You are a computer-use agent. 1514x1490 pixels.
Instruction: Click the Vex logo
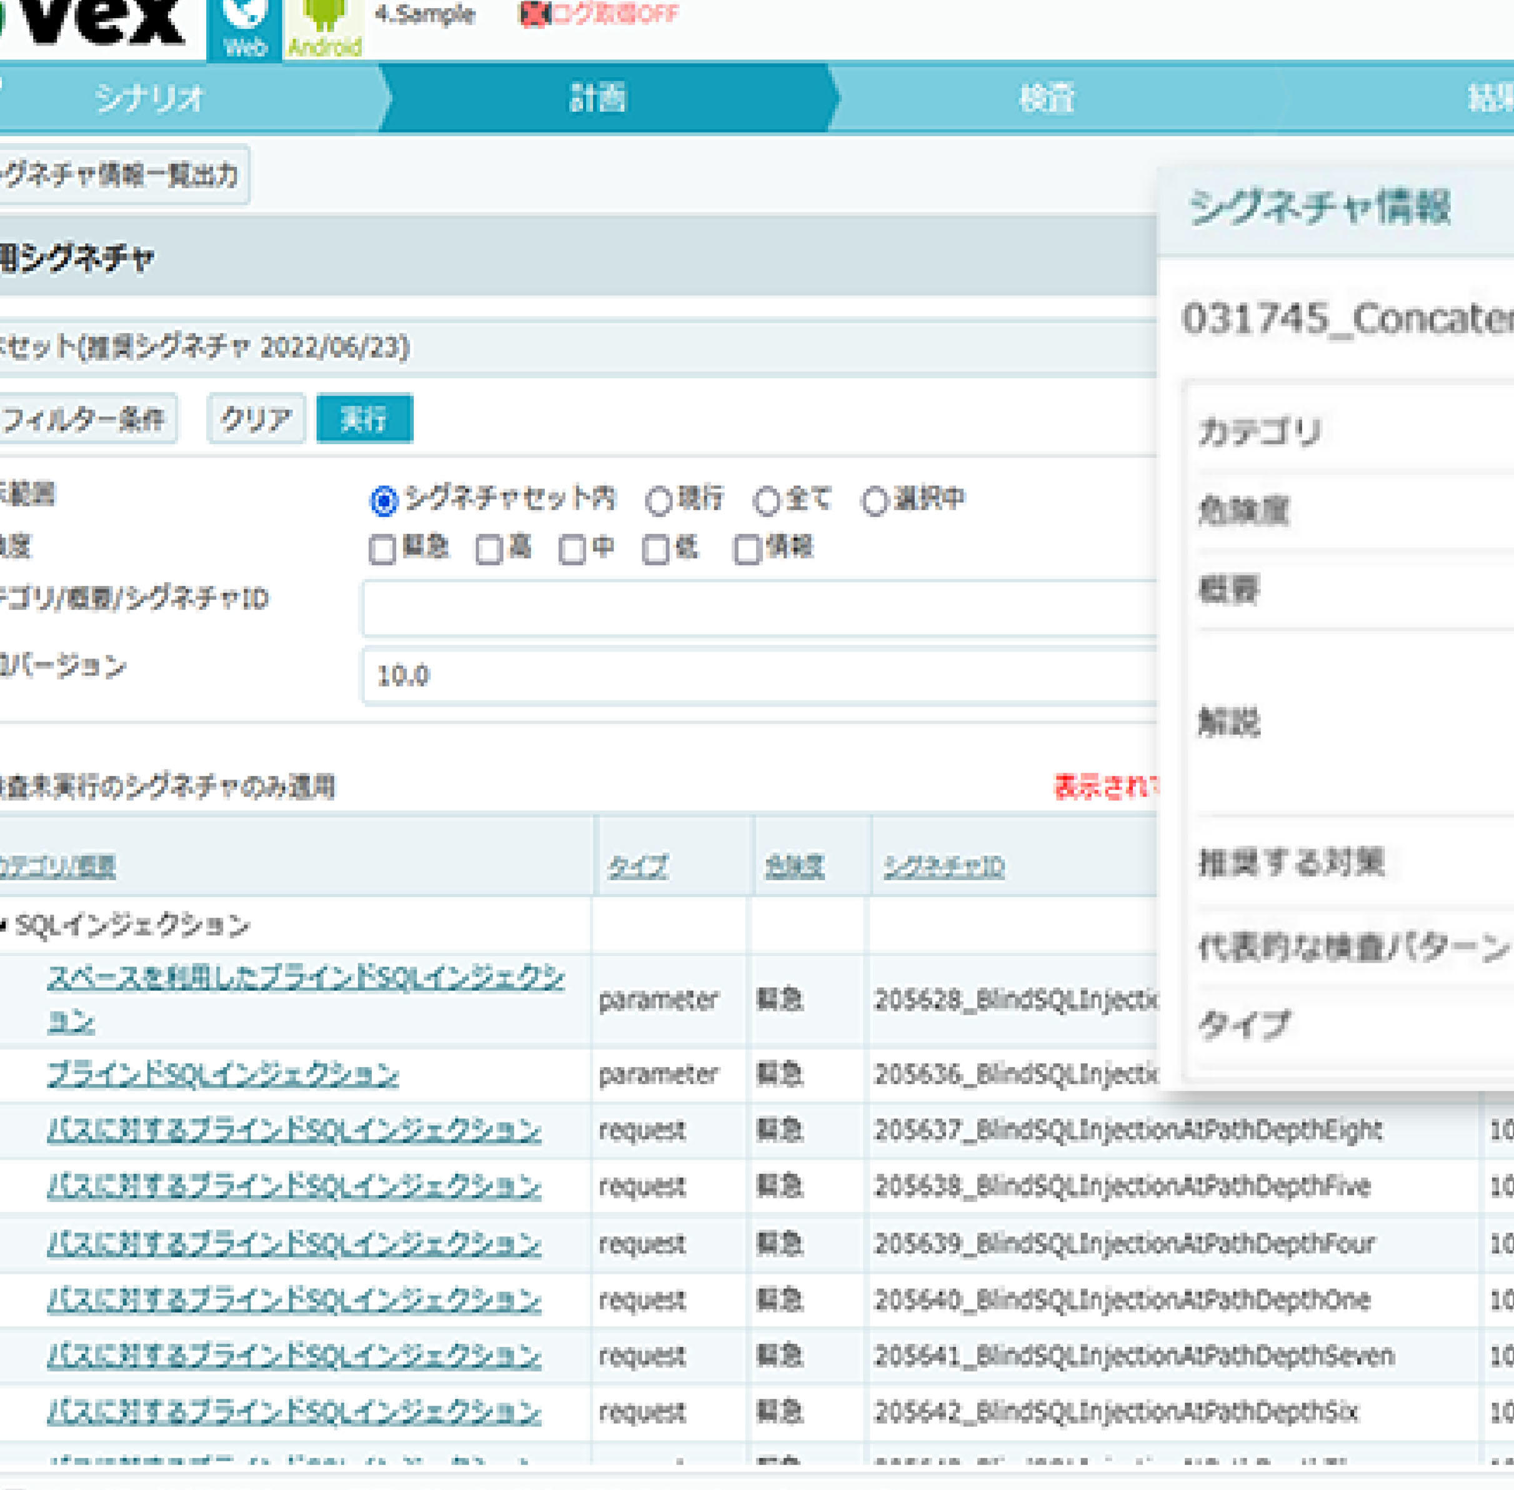point(92,22)
